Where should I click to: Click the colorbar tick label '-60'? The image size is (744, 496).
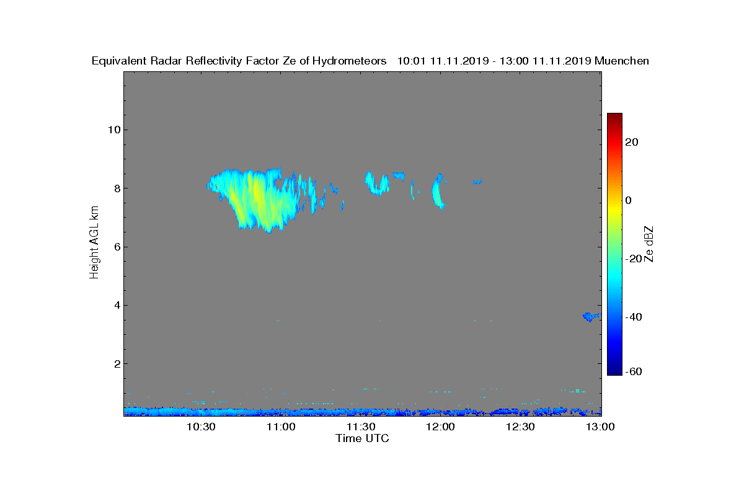634,371
